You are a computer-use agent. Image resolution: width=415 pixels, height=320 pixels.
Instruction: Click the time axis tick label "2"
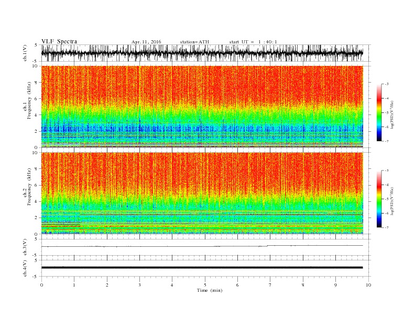[107, 285]
